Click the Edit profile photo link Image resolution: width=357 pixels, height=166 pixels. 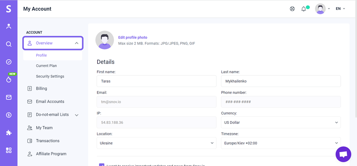pos(133,37)
